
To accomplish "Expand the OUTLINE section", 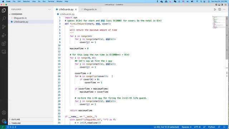I will click(x=31, y=119).
